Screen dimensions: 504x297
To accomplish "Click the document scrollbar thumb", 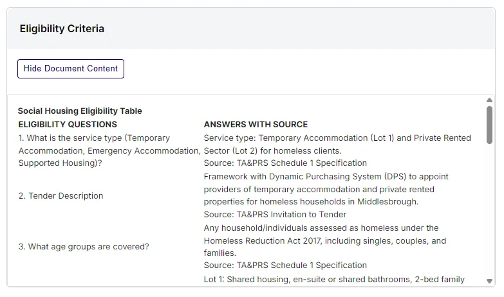I will pyautogui.click(x=489, y=125).
